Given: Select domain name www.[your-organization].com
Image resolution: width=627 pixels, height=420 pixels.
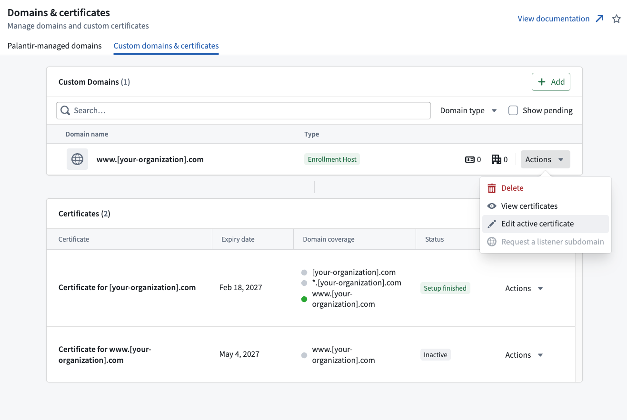Looking at the screenshot, I should (x=150, y=160).
